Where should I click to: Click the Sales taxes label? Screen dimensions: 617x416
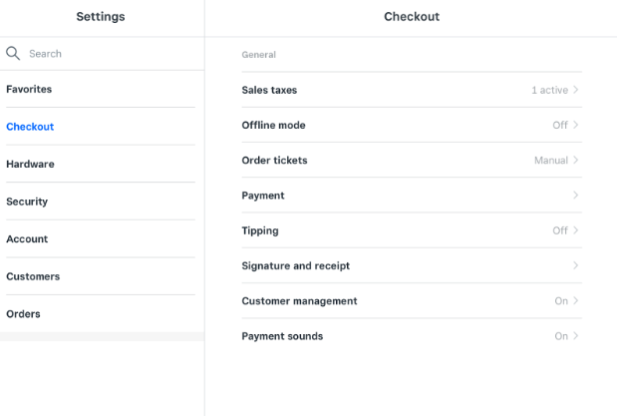tap(269, 90)
